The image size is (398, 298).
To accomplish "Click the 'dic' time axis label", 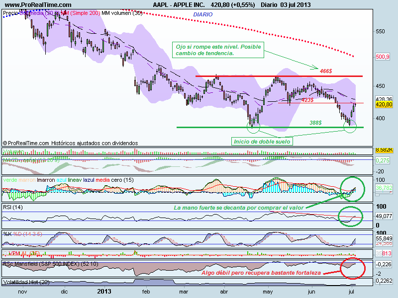I will click(x=65, y=292).
